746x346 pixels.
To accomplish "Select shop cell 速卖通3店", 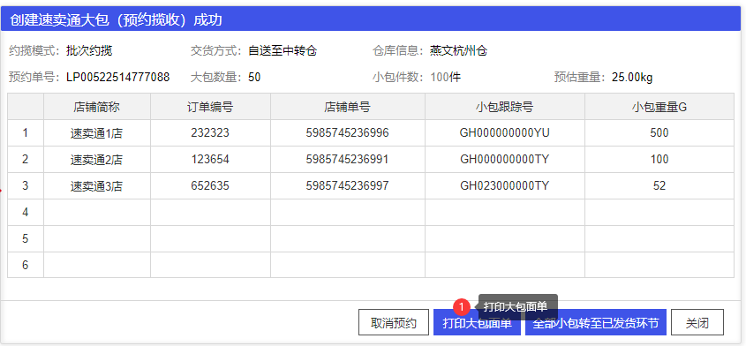I will 97,186.
